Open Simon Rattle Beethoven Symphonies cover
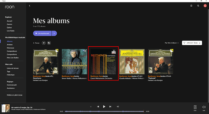Viewport: 209px width, 114px height. click(75, 62)
